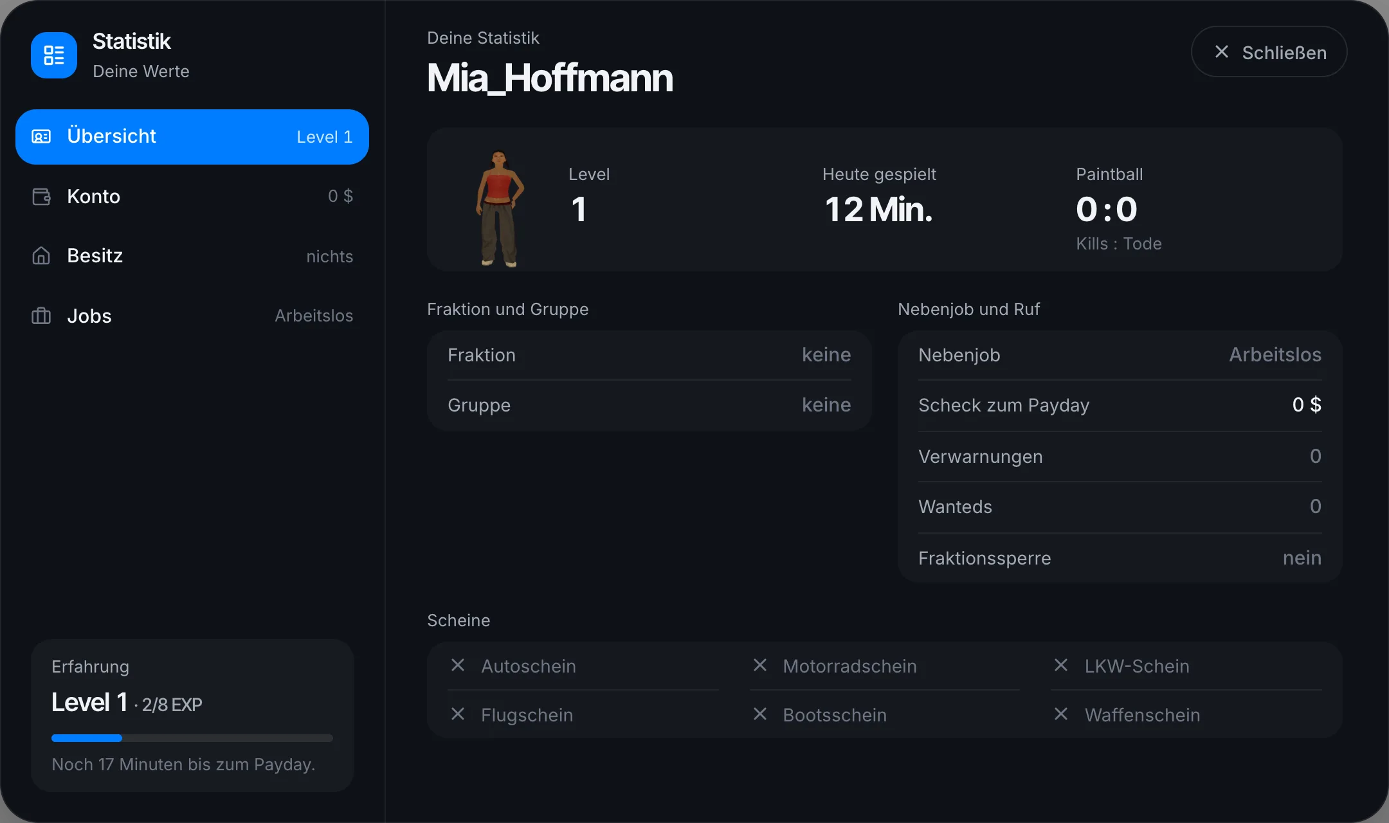Click 'Noch 17 Minuten bis zum Payday' text
Viewport: 1389px width, 823px height.
183,764
